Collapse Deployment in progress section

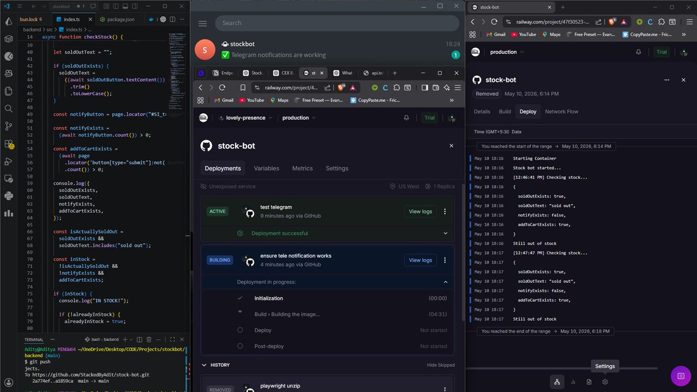[445, 282]
